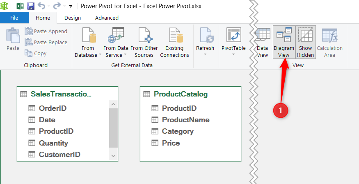The image size is (359, 184).
Task: Switch to the Design ribbon tab
Action: (73, 18)
